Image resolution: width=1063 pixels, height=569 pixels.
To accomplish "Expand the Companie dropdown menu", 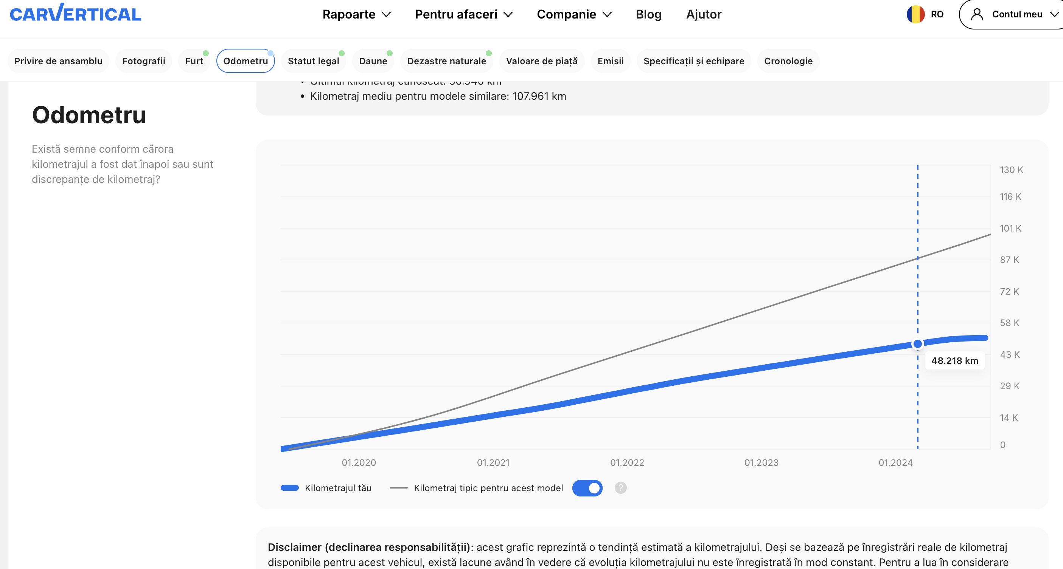I will pyautogui.click(x=574, y=14).
